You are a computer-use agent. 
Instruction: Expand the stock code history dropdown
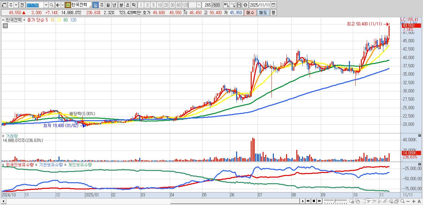pyautogui.click(x=46, y=5)
